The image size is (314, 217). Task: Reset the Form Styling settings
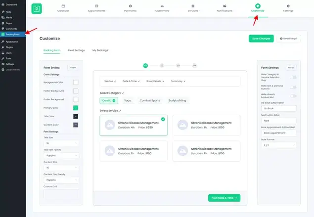click(73, 67)
